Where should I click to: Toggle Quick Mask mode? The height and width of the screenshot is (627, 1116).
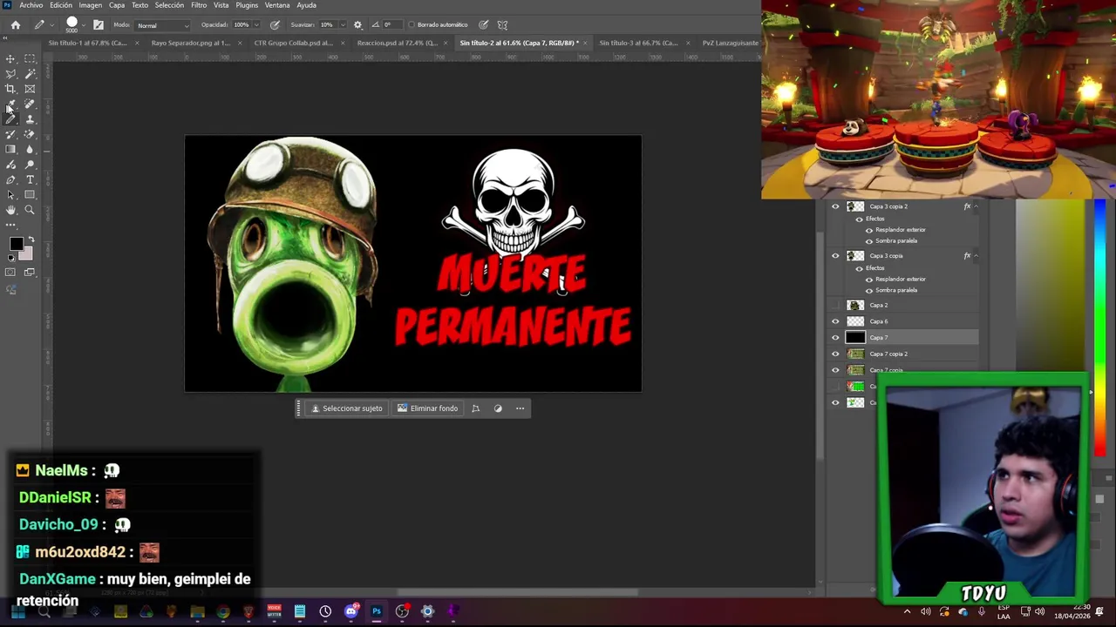coord(10,273)
